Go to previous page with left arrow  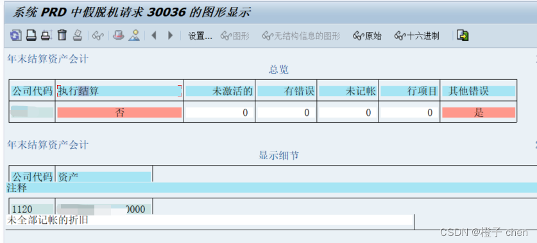tap(154, 35)
